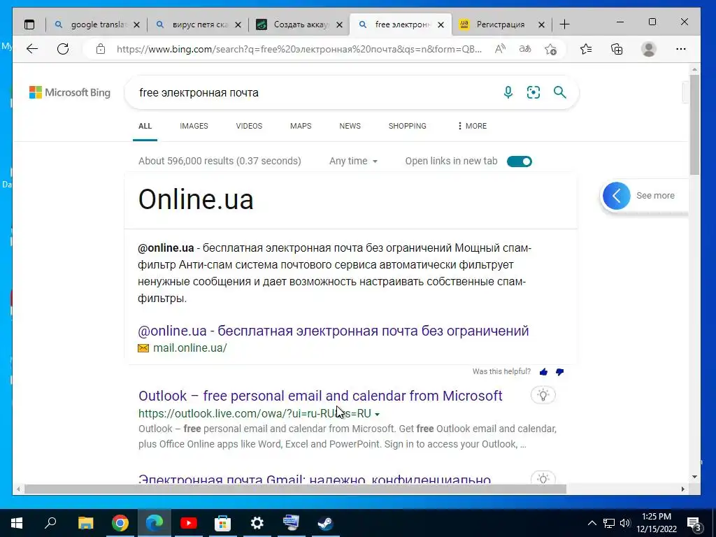Open taskbar search magnifier

(x=50, y=523)
